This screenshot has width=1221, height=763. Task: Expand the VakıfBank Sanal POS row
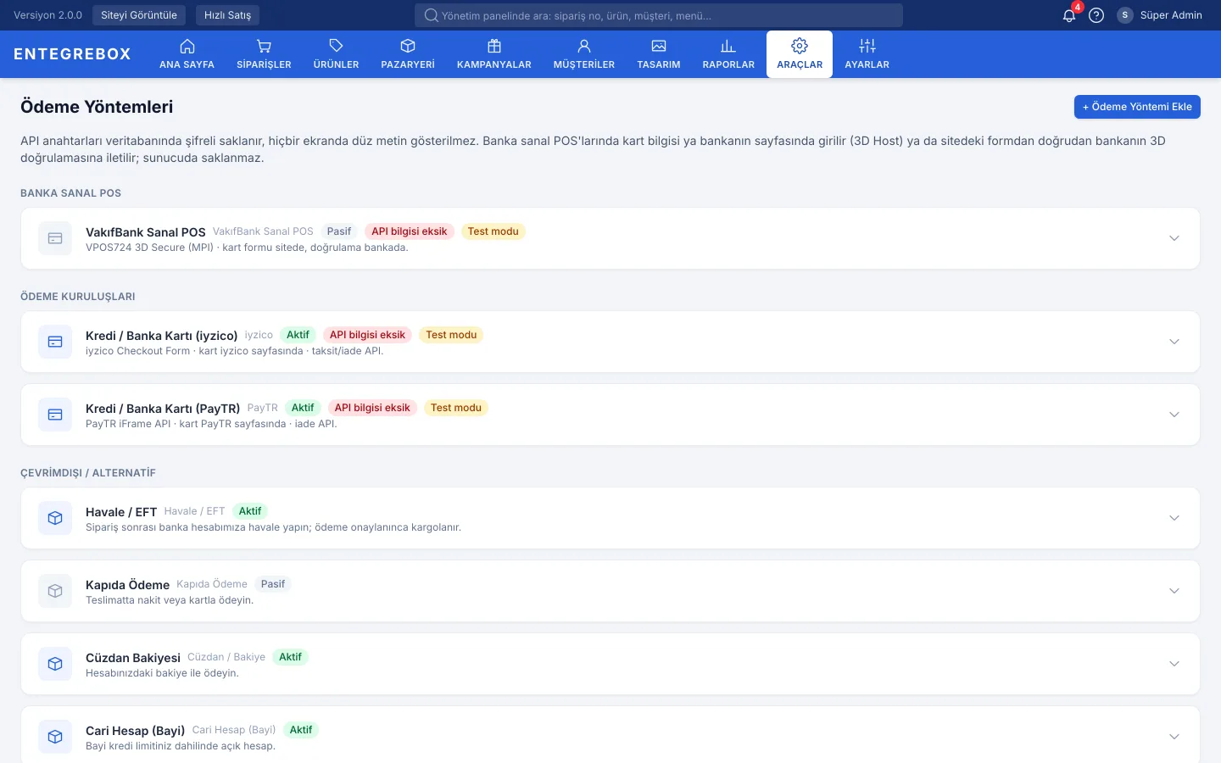(x=1174, y=238)
